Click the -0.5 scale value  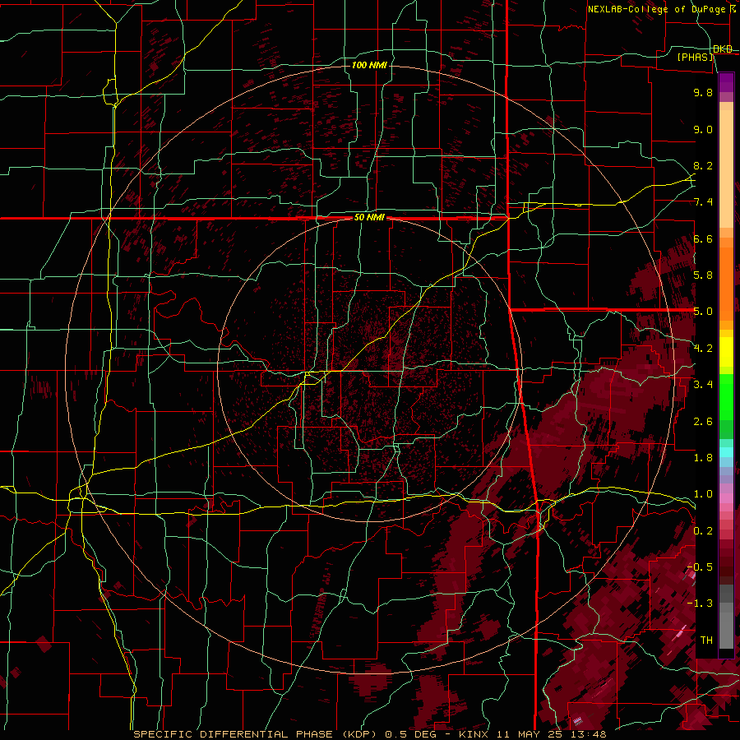[700, 567]
